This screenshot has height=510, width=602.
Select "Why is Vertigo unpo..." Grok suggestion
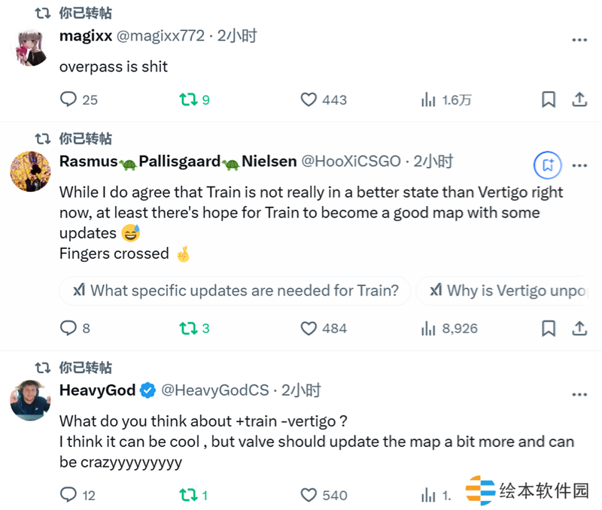point(502,290)
